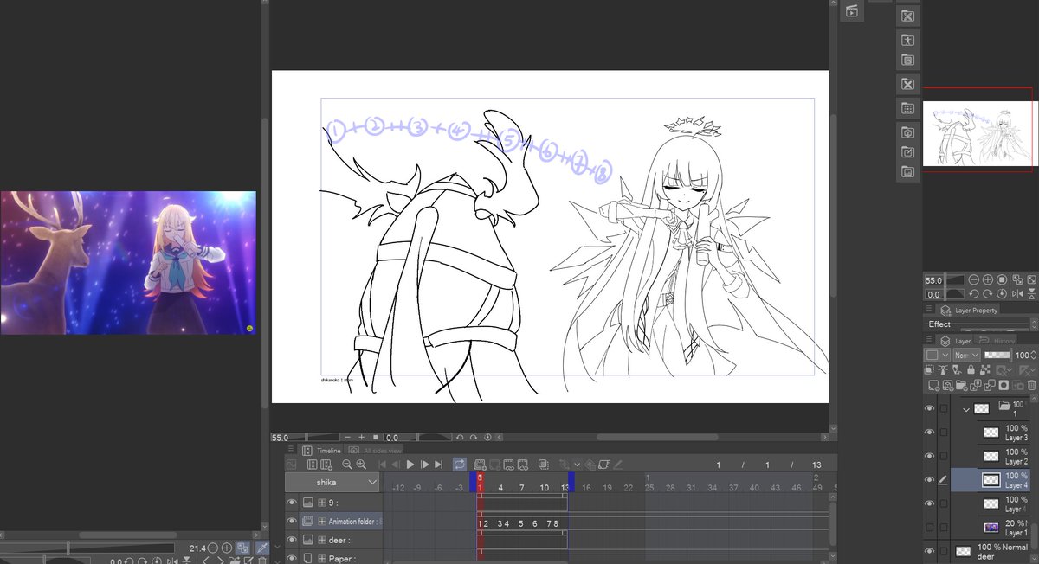Open the grid pattern material folder
The height and width of the screenshot is (564, 1039).
coord(907,108)
